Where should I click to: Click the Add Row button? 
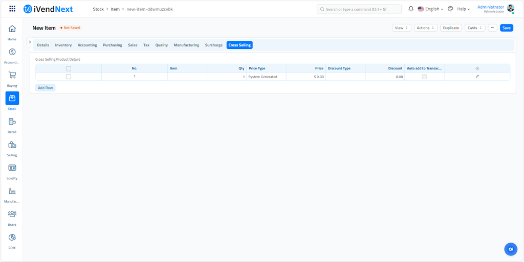coord(46,88)
